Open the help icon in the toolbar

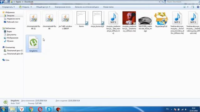tap(198, 7)
